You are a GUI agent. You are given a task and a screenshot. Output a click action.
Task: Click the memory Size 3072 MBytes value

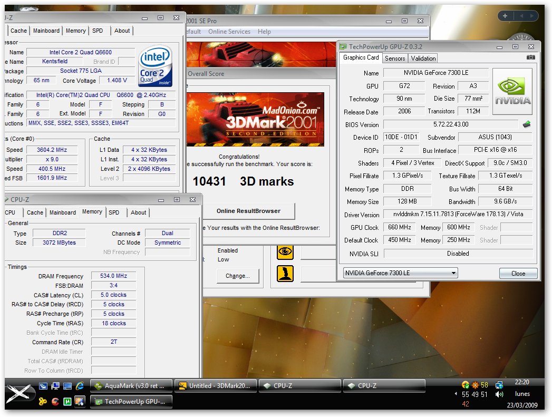pos(59,243)
